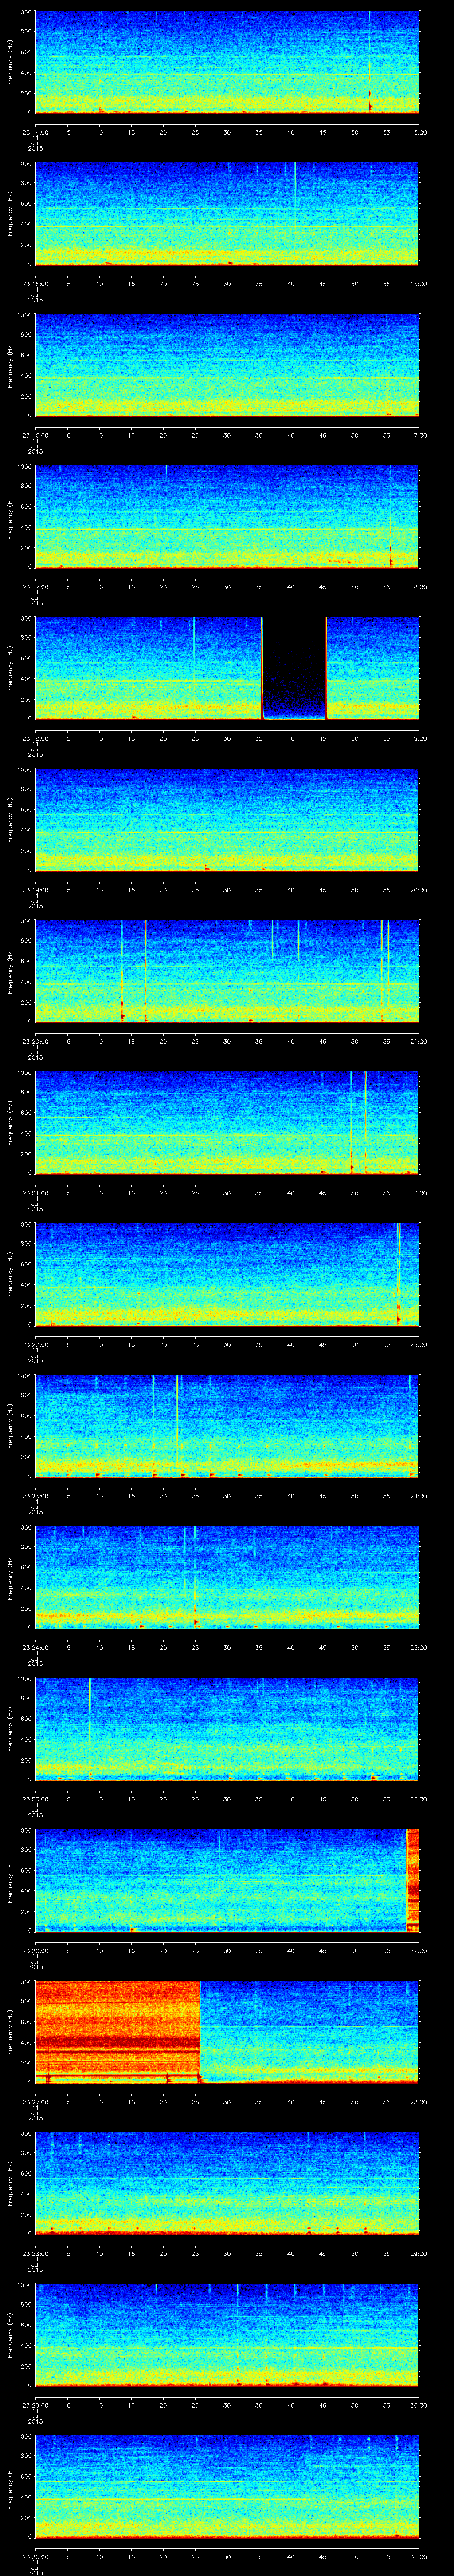Click the 17:00 end time label
Image resolution: width=454 pixels, height=2576 pixels.
[418, 435]
